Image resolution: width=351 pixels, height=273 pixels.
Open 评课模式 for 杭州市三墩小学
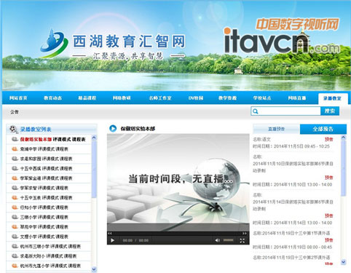(x=58, y=246)
